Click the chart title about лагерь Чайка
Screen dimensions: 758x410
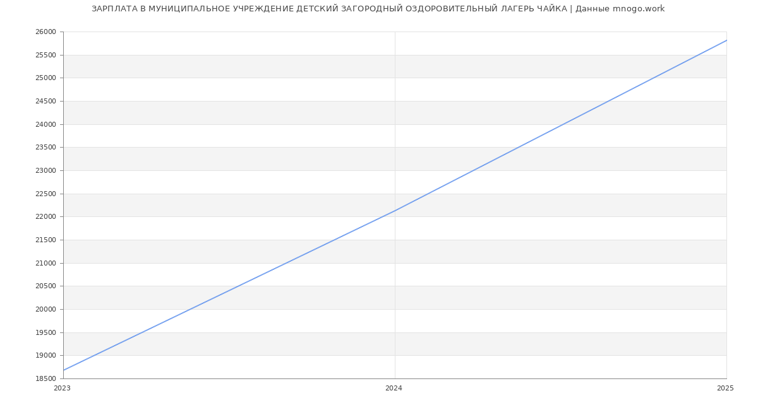[378, 9]
